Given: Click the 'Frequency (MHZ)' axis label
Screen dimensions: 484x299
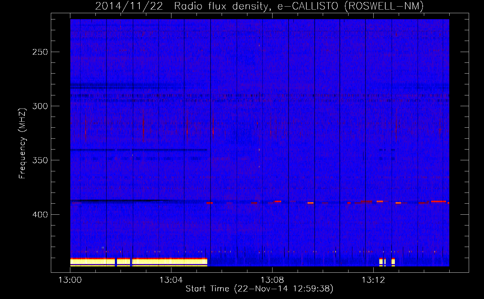Looking at the screenshot, I should 22,144.
